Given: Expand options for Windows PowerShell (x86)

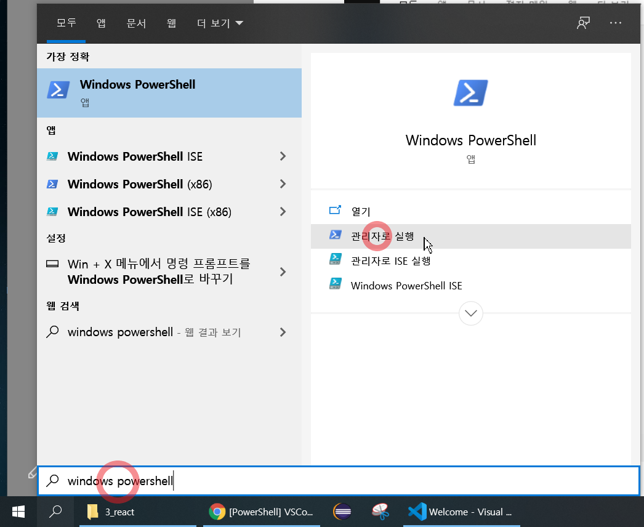Looking at the screenshot, I should pos(283,183).
